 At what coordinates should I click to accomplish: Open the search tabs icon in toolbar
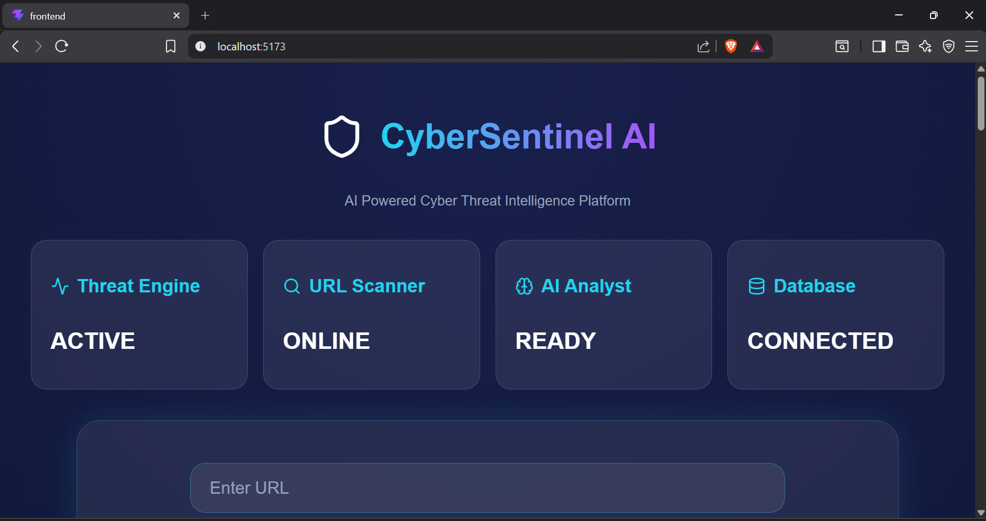(x=842, y=47)
